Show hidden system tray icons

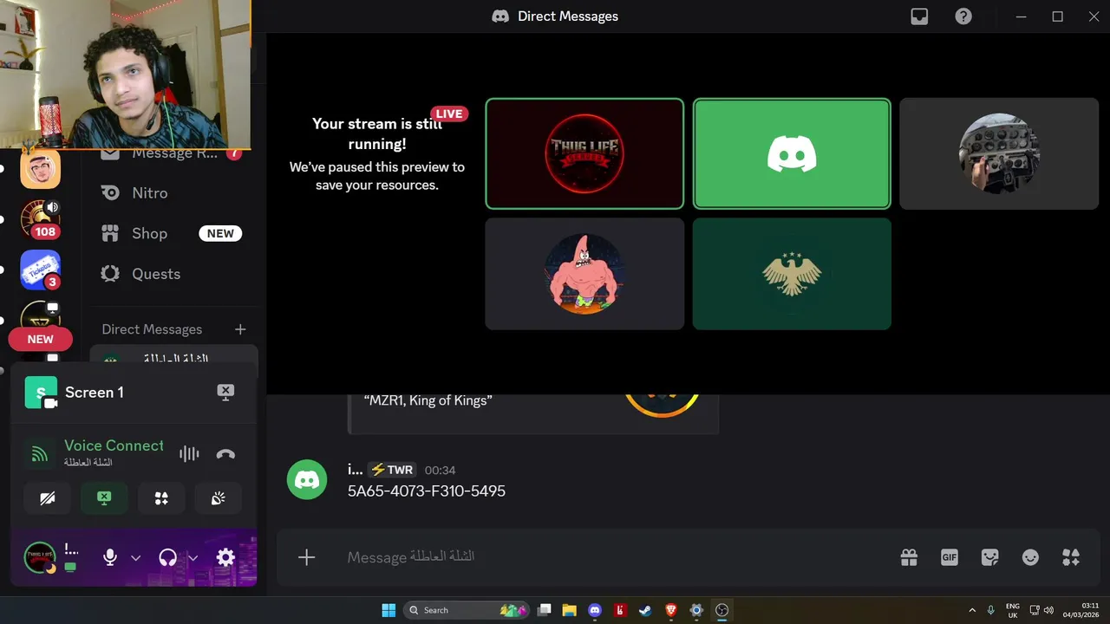tap(971, 610)
